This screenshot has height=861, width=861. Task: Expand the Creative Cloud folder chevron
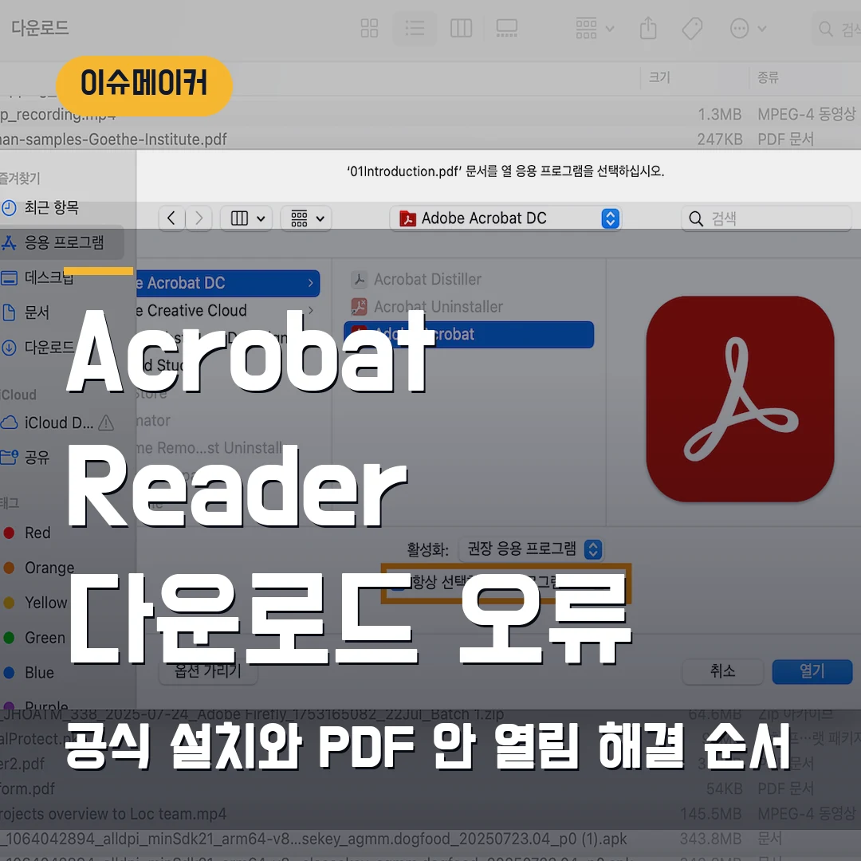pyautogui.click(x=311, y=310)
